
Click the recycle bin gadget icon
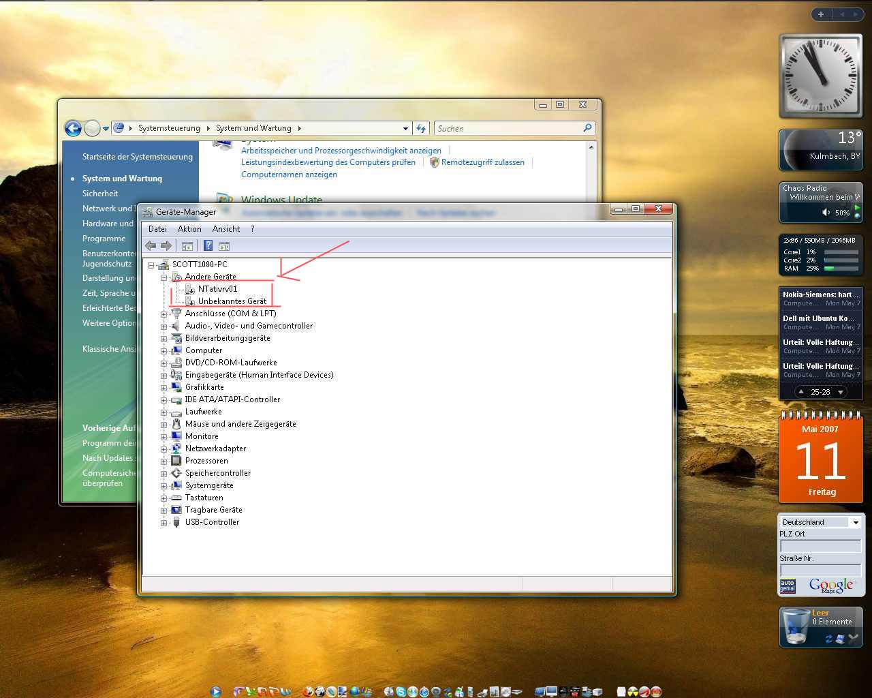(796, 626)
